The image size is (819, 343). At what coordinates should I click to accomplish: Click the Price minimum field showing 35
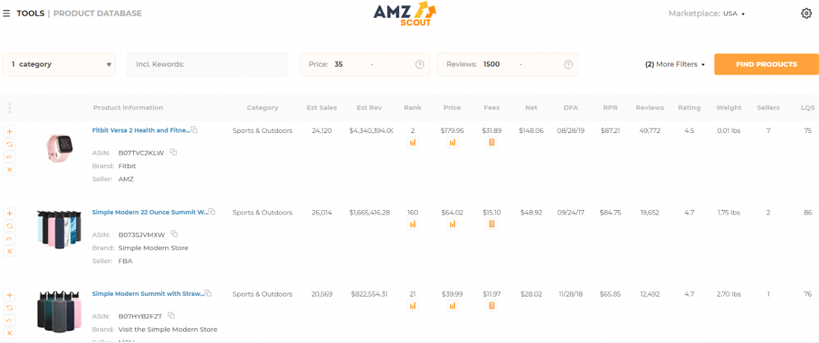(x=339, y=64)
